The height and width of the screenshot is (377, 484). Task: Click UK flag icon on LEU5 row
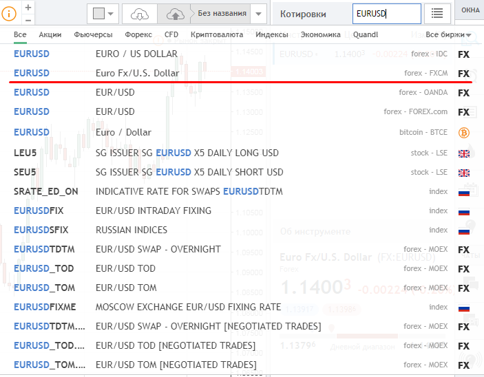(x=463, y=153)
